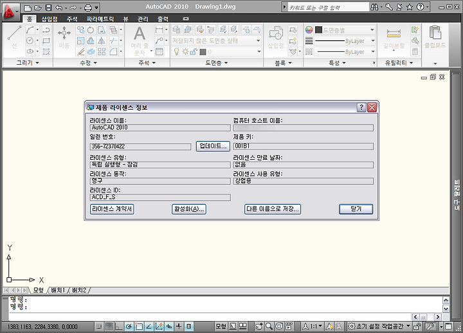The height and width of the screenshot is (333, 463).
Task: Open the AutoCAD application menu logo
Action: coord(10,11)
